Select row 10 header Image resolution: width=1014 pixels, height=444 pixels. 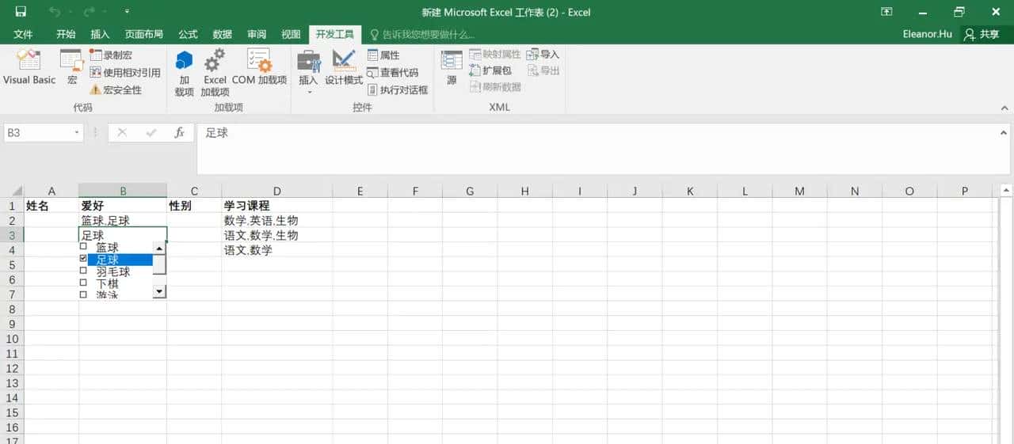(12, 339)
